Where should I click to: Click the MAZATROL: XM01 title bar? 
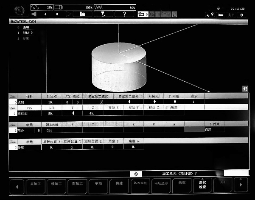[129, 22]
